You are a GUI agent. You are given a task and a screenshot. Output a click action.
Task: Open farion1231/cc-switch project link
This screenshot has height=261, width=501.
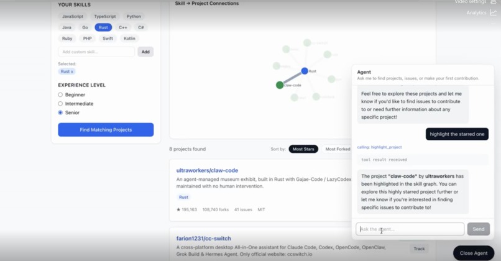pyautogui.click(x=203, y=239)
